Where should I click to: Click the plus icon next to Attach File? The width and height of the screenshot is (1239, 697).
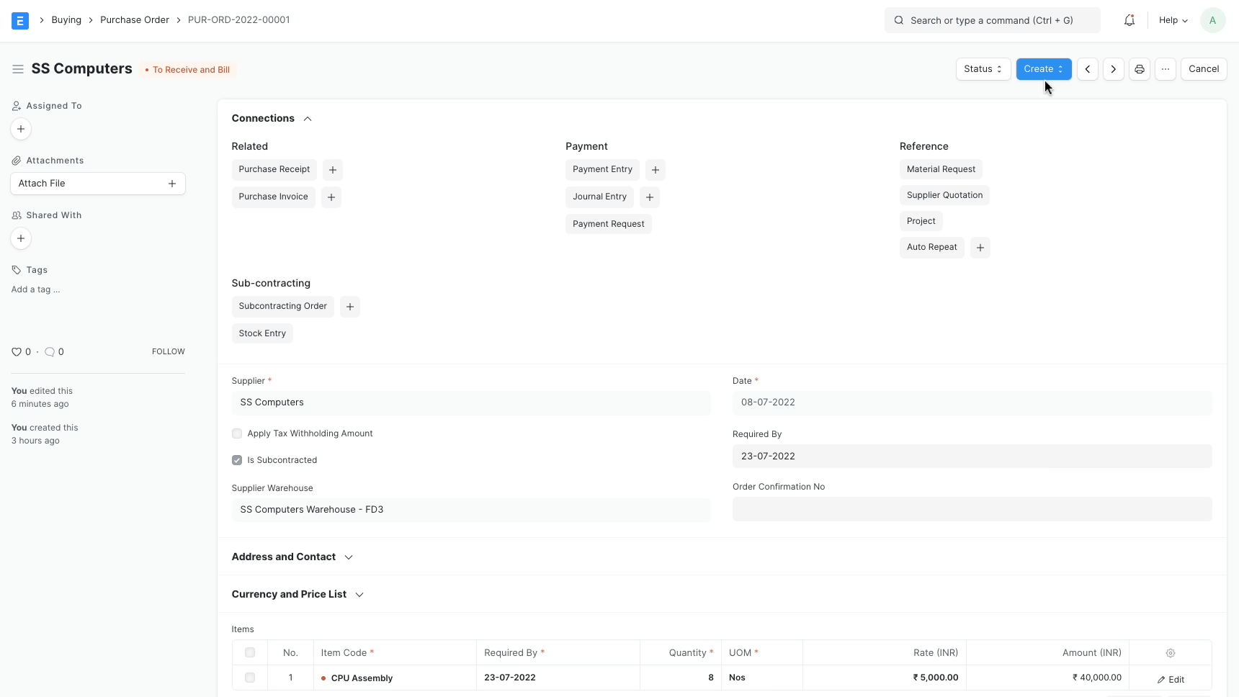(x=172, y=184)
